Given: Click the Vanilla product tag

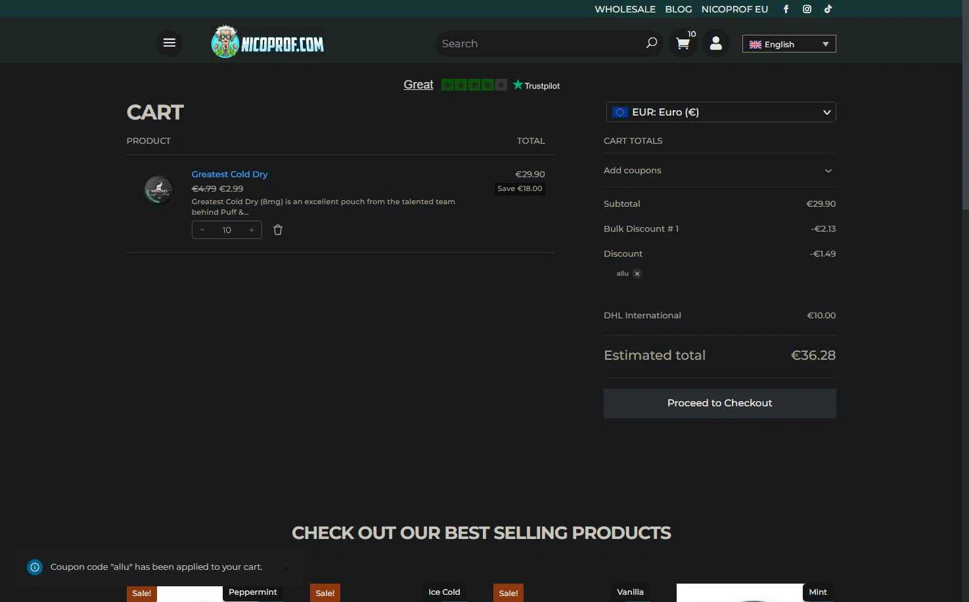Looking at the screenshot, I should pyautogui.click(x=630, y=591).
